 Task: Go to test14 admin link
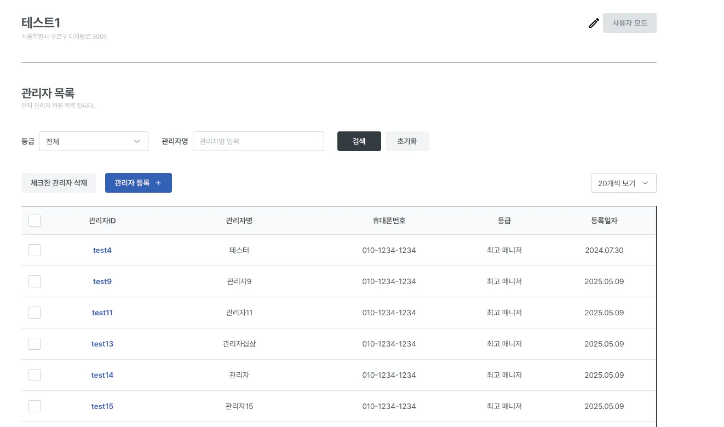coord(102,375)
